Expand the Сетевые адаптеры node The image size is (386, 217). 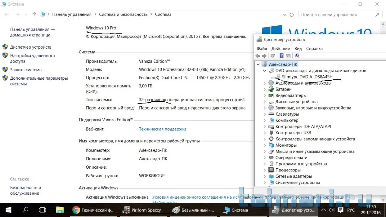[265, 176]
